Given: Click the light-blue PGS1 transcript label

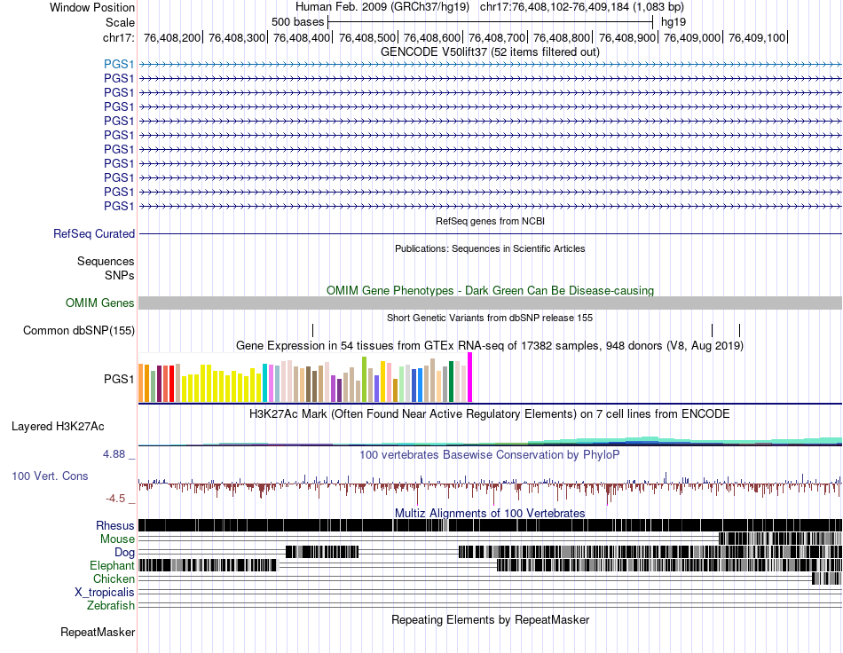Looking at the screenshot, I should 119,64.
